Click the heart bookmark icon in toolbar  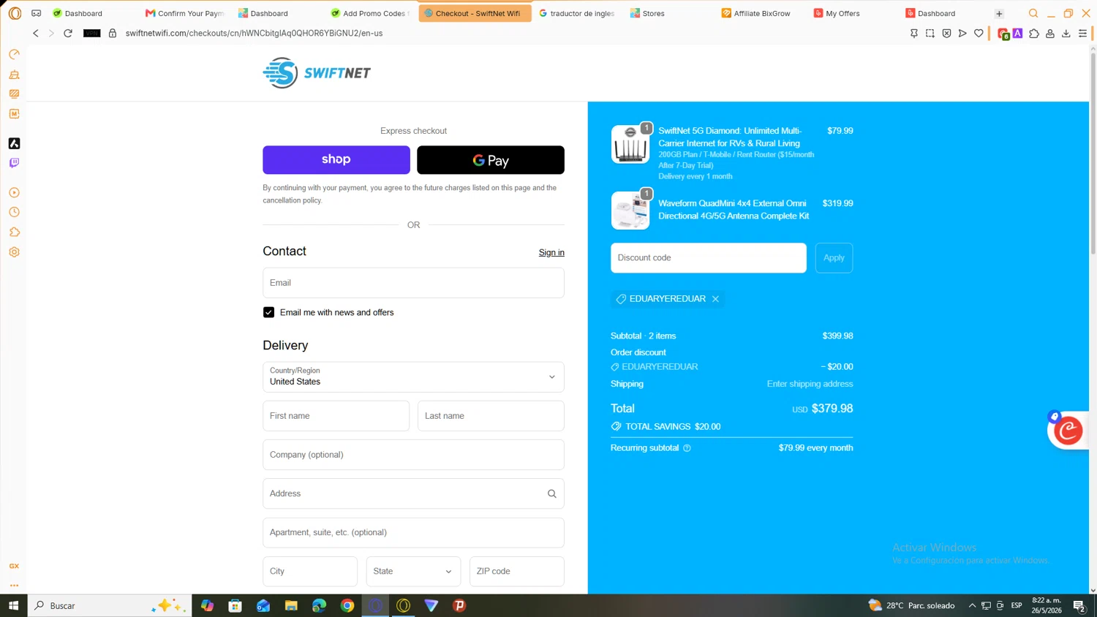coord(979,33)
